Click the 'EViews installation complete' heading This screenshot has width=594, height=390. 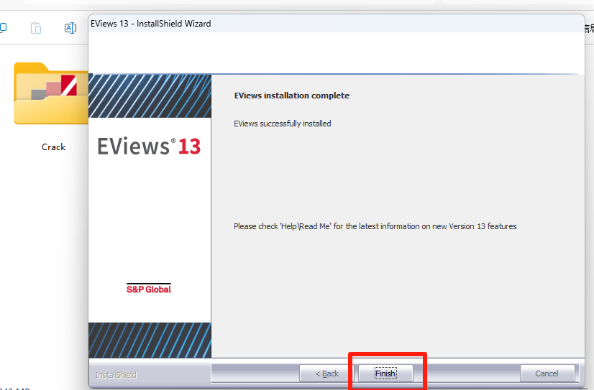[291, 96]
